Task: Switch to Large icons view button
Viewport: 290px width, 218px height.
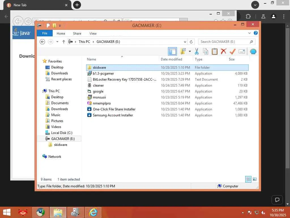Action: 255,179
